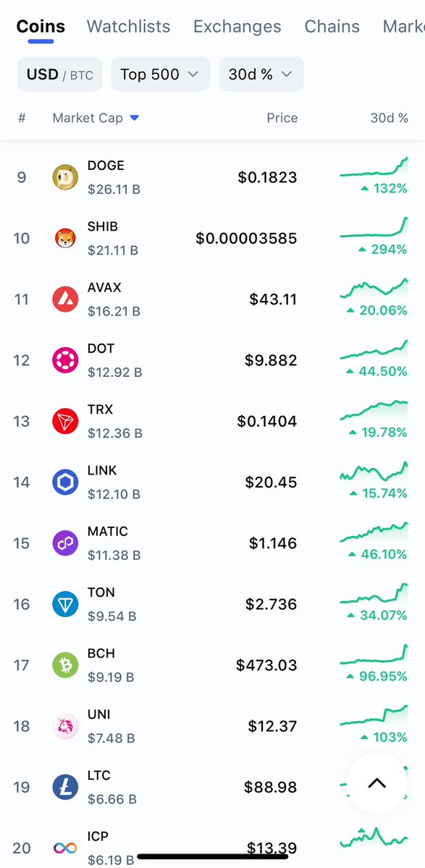This screenshot has width=425, height=868.
Task: Tap the Uniswap unicorn icon
Action: [x=65, y=726]
